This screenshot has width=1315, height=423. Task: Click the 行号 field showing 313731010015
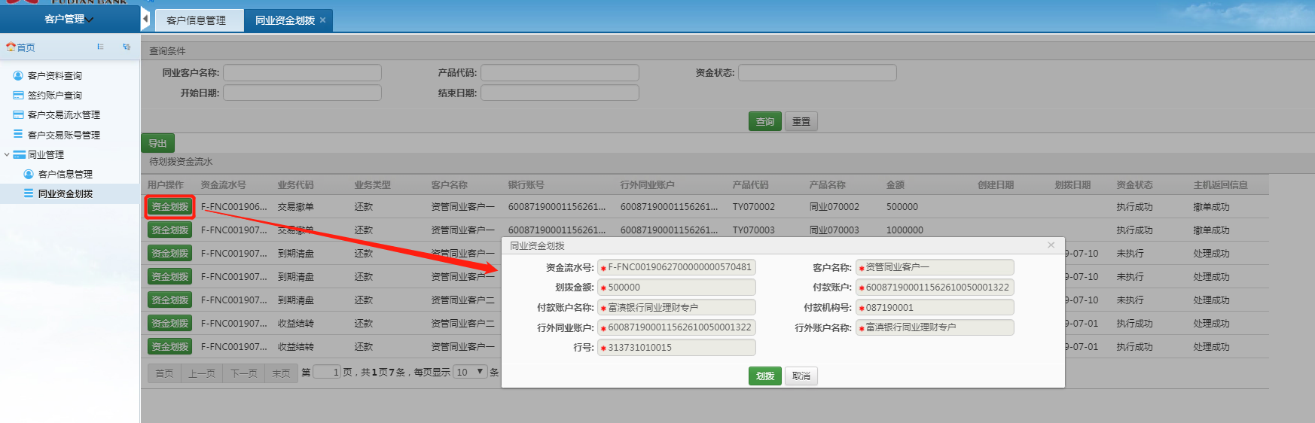click(x=676, y=347)
